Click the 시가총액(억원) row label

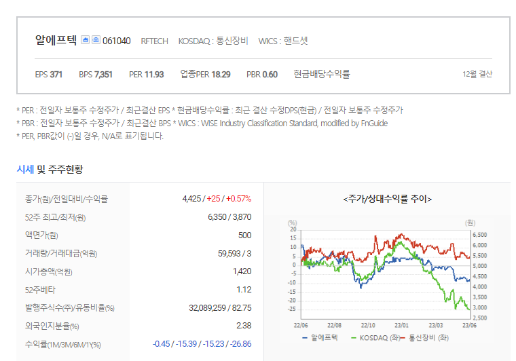[48, 271]
